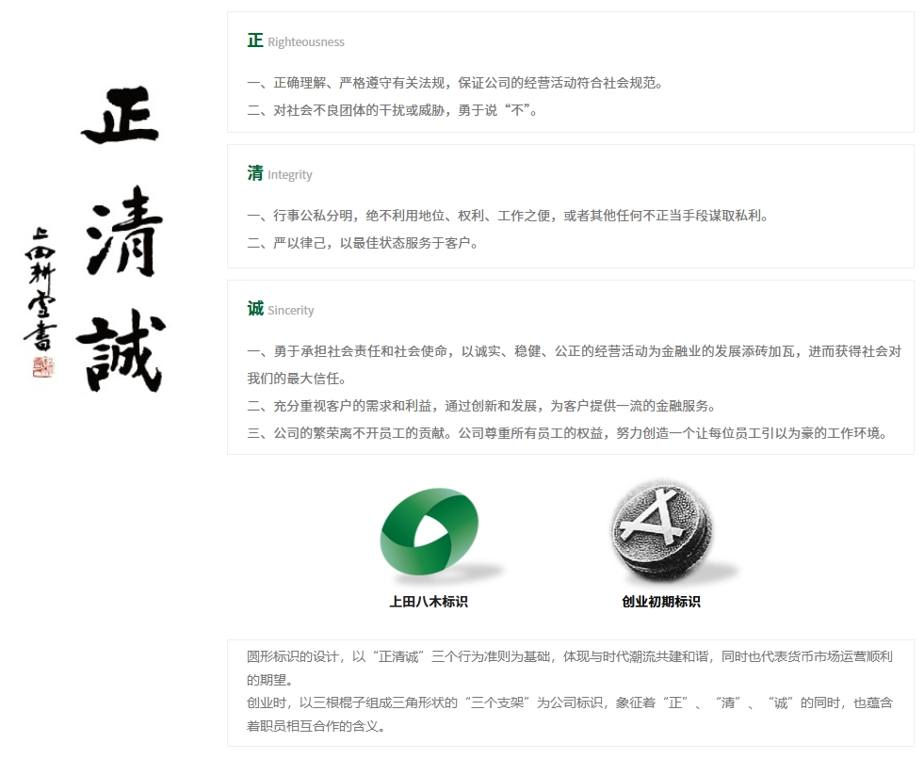
Task: Click the large calligraphy character 正
Action: point(120,116)
